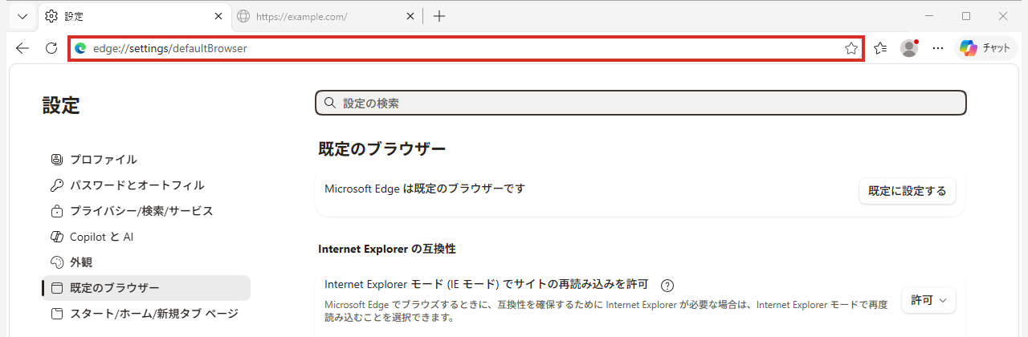Close the 設定 tab
This screenshot has height=337, width=1028.
pos(218,16)
